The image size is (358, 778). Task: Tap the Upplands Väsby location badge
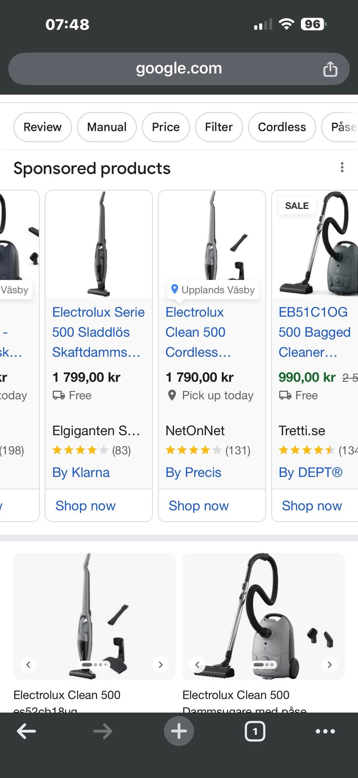213,290
